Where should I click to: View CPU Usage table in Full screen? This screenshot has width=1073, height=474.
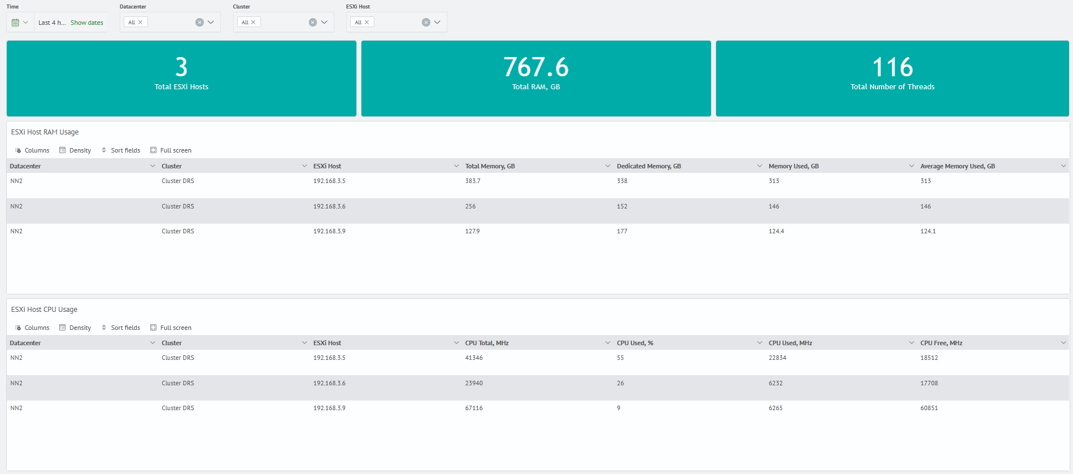click(x=171, y=328)
